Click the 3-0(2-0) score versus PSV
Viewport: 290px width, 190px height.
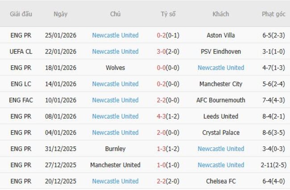tap(168, 51)
